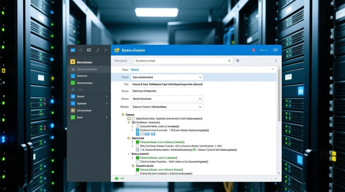Tick the first empty checkbox in the tree
The width and height of the screenshot is (345, 192).
pos(133,119)
